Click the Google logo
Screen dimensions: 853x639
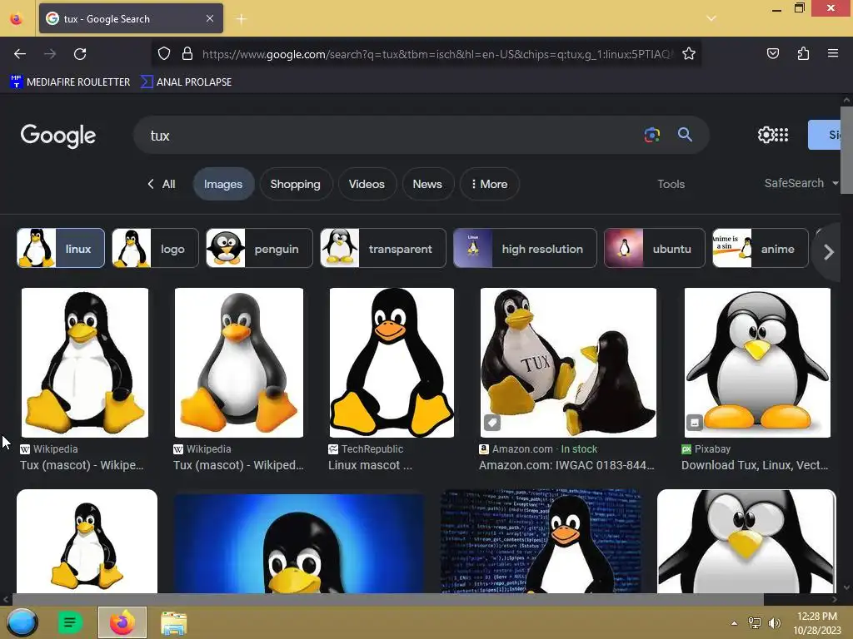point(58,136)
